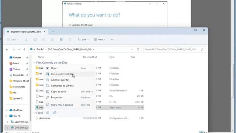Collapse the This PC tree node
The image size is (236, 133).
(6, 116)
